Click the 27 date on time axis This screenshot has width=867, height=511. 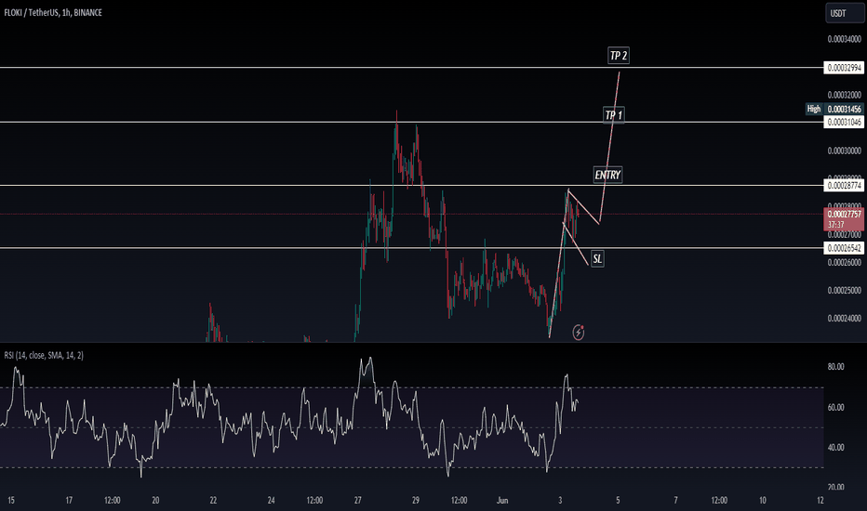point(358,501)
